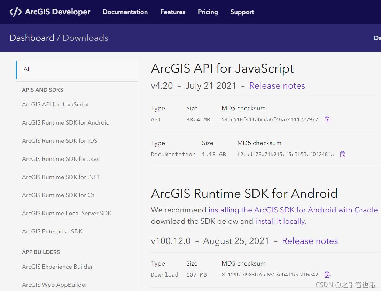
Task: Click the v100.12.0 version text
Action: 171,241
